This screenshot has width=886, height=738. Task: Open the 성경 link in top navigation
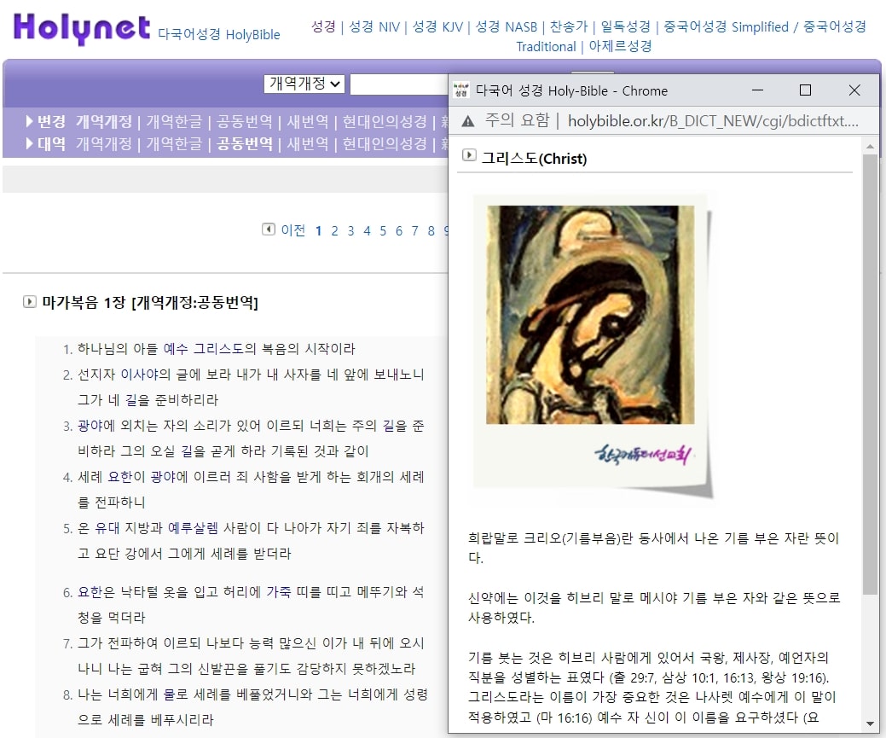point(323,26)
